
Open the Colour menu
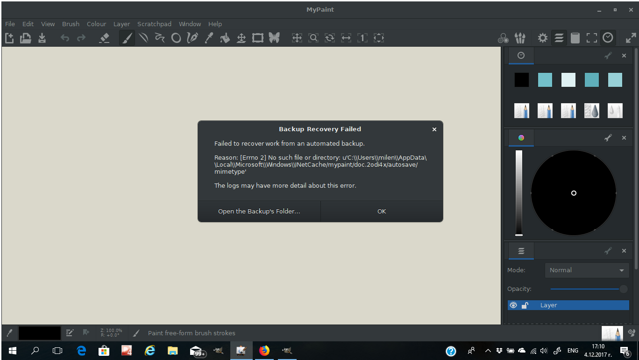coord(96,24)
